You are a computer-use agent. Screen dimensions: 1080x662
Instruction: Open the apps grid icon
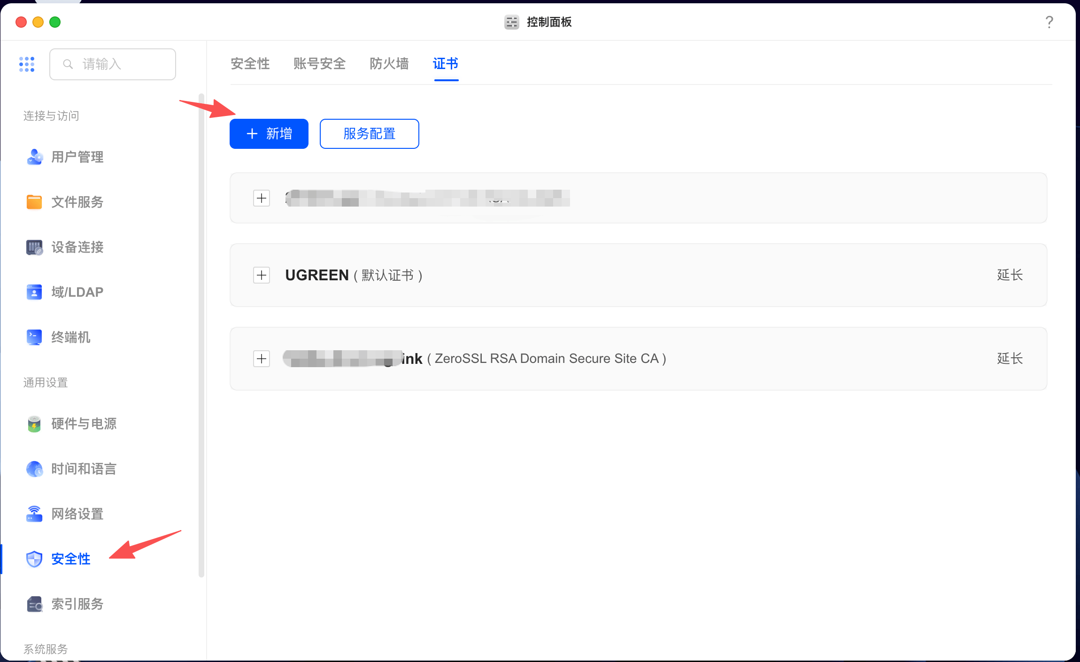click(x=27, y=64)
